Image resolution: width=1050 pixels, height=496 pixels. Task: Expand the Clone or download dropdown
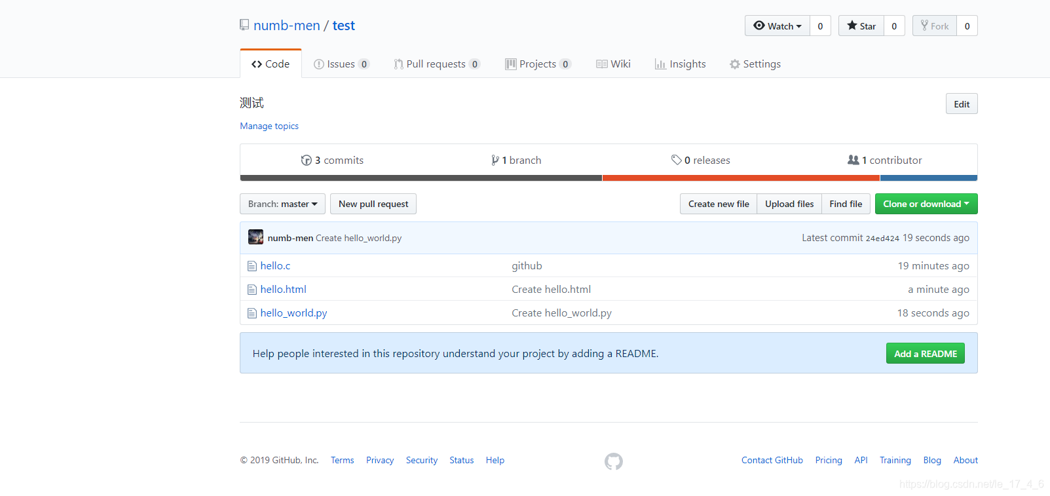click(x=926, y=204)
